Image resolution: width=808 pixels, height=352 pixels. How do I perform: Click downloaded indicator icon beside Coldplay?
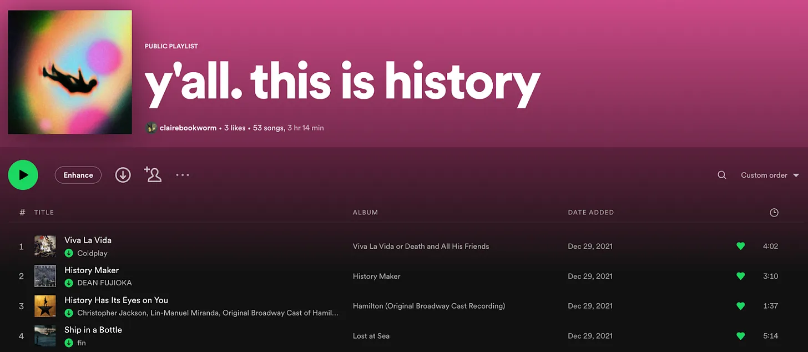69,253
